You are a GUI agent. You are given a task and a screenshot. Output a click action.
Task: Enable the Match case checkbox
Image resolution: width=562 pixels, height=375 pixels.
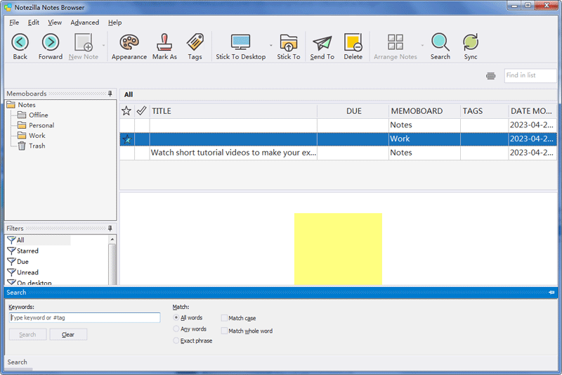coord(224,318)
